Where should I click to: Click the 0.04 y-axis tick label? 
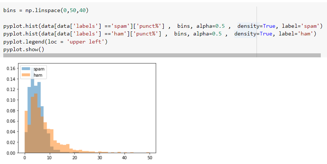[11, 132]
